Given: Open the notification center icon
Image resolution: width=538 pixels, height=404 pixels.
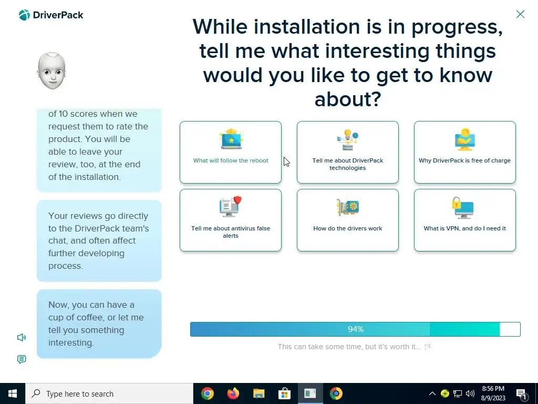Looking at the screenshot, I should pyautogui.click(x=521, y=393).
